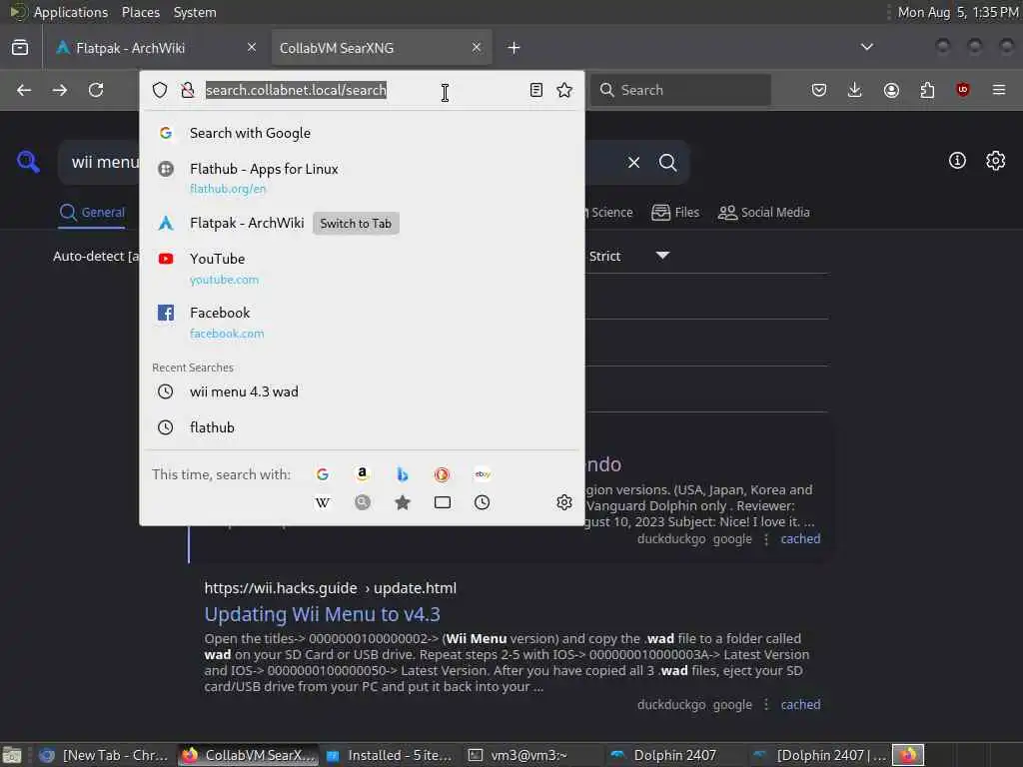The width and height of the screenshot is (1023, 767).
Task: Open Updating Wii Menu to v4.3 result
Action: click(323, 614)
